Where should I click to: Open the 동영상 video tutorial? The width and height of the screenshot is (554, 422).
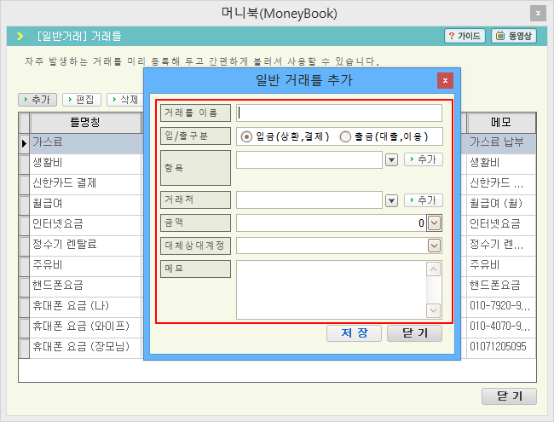point(514,36)
